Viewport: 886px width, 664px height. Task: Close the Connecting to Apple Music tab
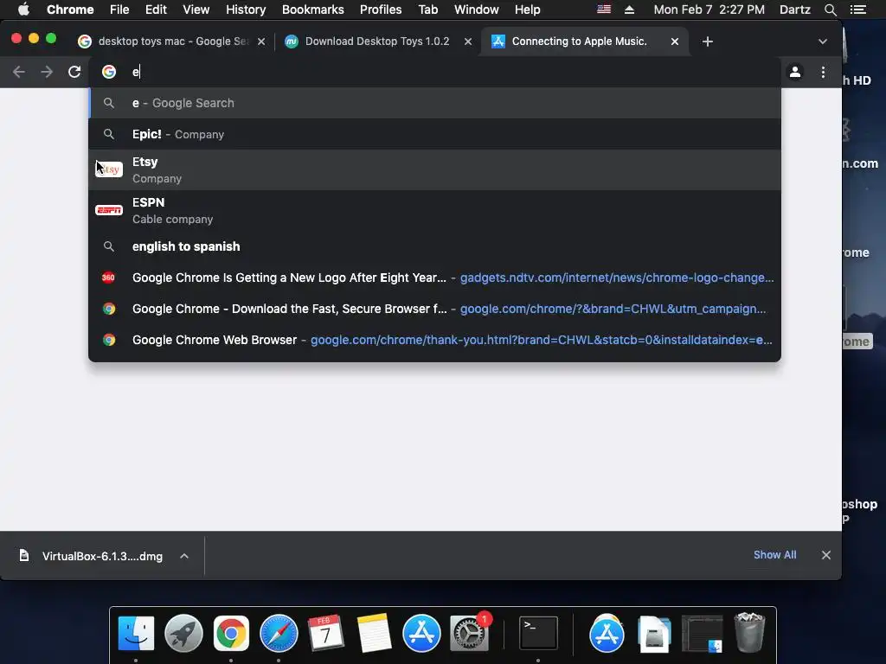tap(675, 41)
